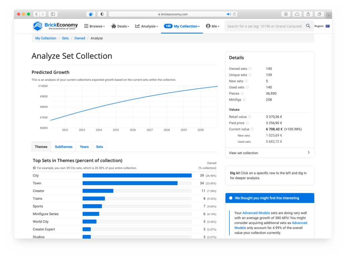Select the Years tab
This screenshot has width=346, height=257.
[84, 147]
